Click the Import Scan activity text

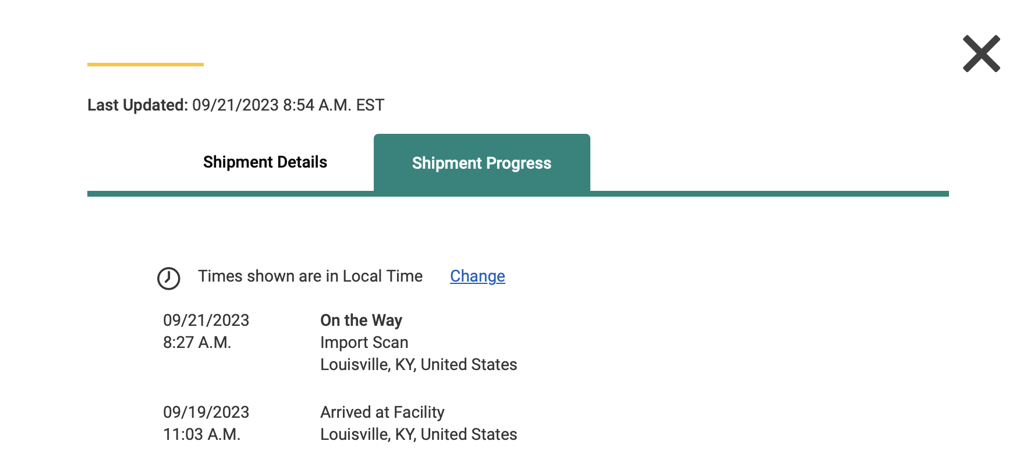click(x=364, y=343)
